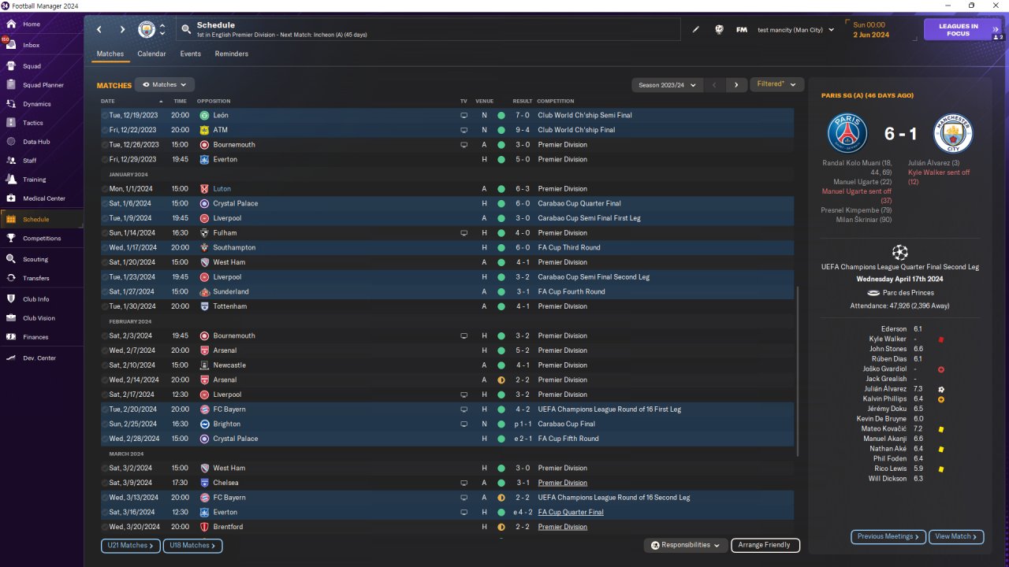Navigate forward with the right arrow

point(122,30)
